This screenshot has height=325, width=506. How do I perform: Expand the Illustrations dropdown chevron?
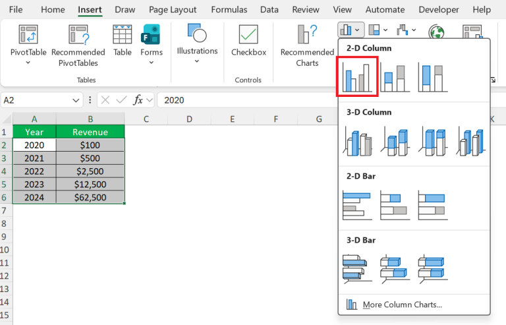pos(197,61)
